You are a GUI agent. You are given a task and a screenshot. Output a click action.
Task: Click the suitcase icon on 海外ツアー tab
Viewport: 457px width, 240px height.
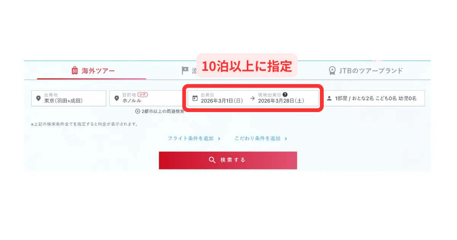click(x=75, y=70)
